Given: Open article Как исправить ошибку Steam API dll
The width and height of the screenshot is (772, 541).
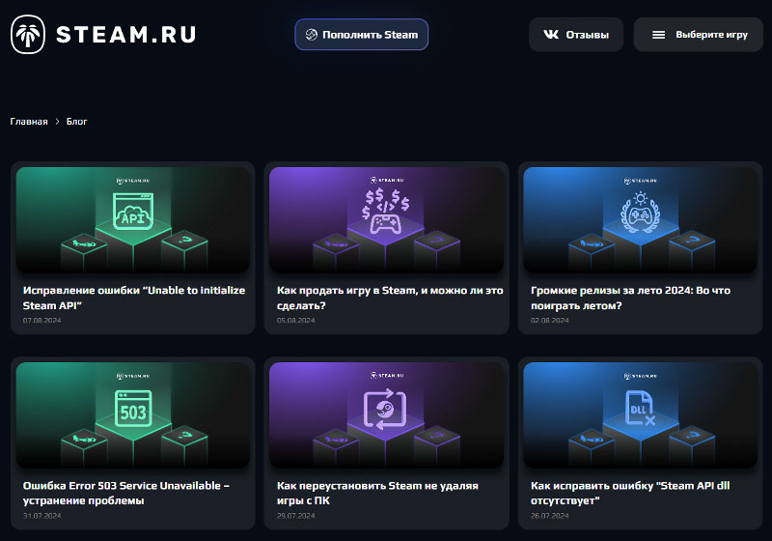Looking at the screenshot, I should [x=630, y=493].
